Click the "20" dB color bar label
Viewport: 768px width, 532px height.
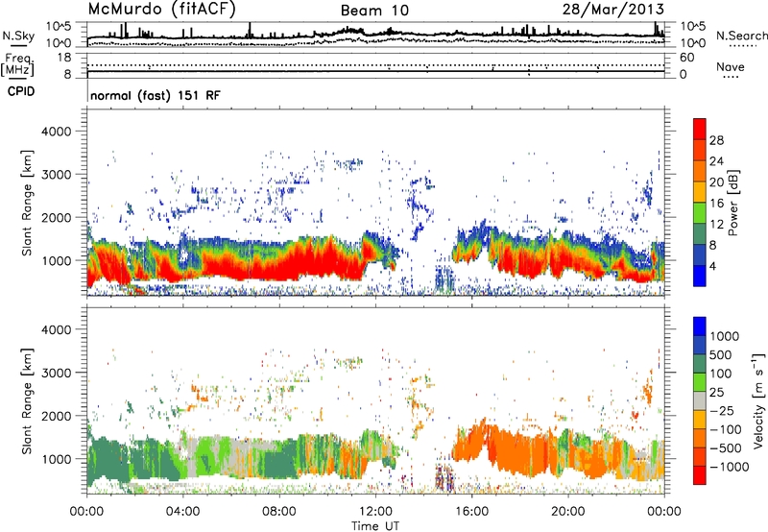(716, 182)
